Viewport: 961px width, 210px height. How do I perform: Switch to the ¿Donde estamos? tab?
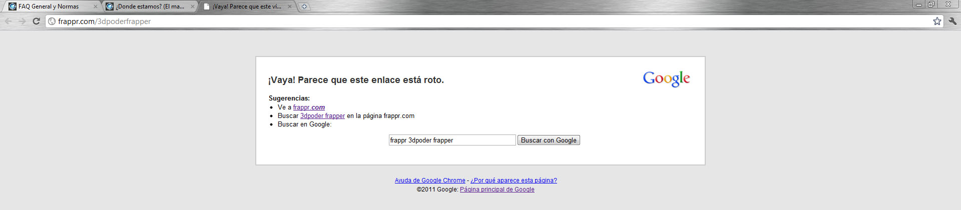(150, 6)
